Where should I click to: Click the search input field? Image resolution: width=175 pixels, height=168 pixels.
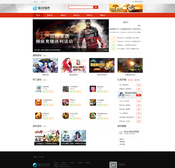click(x=81, y=7)
